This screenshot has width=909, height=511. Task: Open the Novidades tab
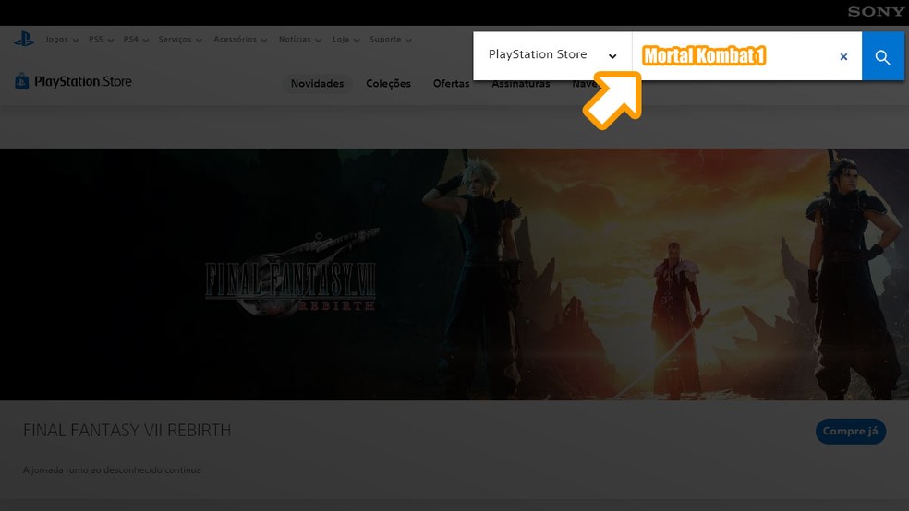pos(317,83)
